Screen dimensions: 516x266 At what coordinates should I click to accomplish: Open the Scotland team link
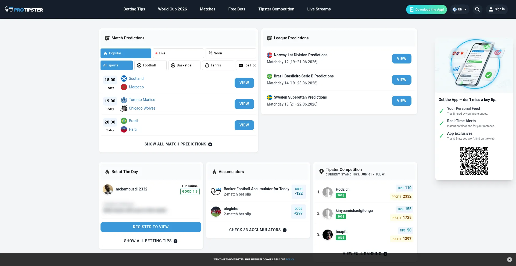(x=136, y=78)
